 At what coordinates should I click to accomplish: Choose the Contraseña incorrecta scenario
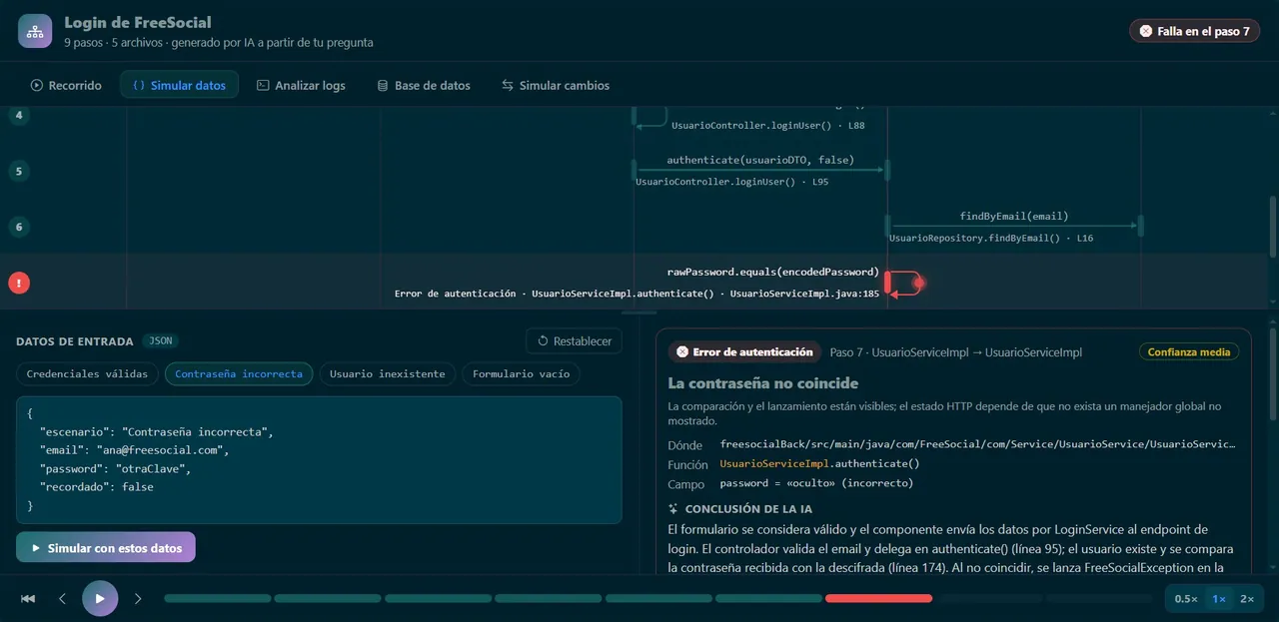click(239, 373)
